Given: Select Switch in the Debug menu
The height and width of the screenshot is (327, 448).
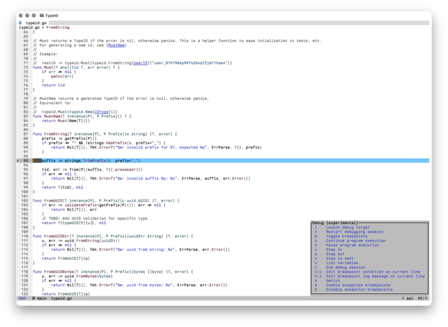Looking at the screenshot, I should point(333,281).
